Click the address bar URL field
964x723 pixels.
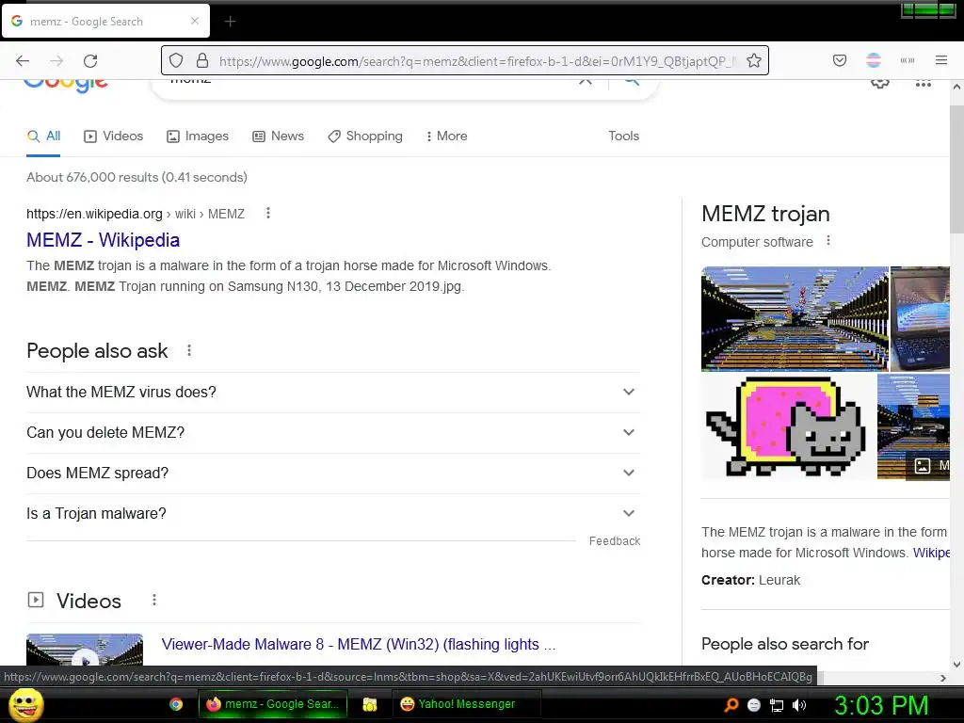coord(476,61)
